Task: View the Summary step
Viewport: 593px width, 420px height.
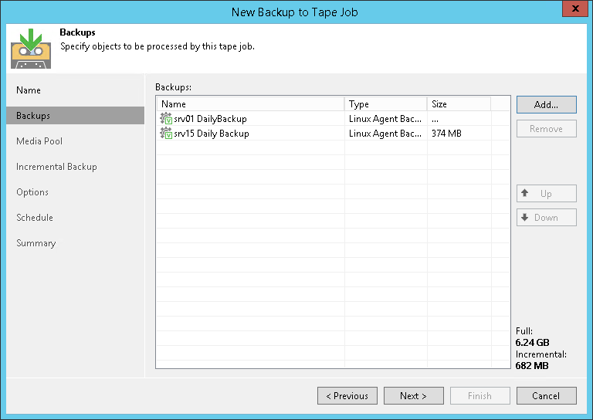Action: (36, 243)
